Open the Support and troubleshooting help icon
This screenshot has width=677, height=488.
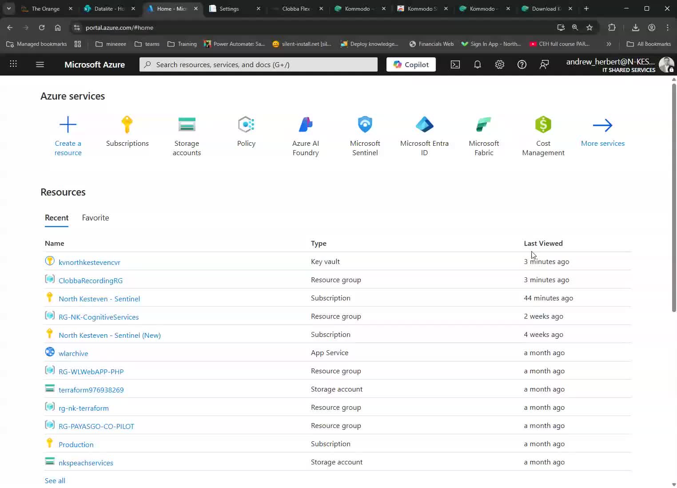[522, 64]
